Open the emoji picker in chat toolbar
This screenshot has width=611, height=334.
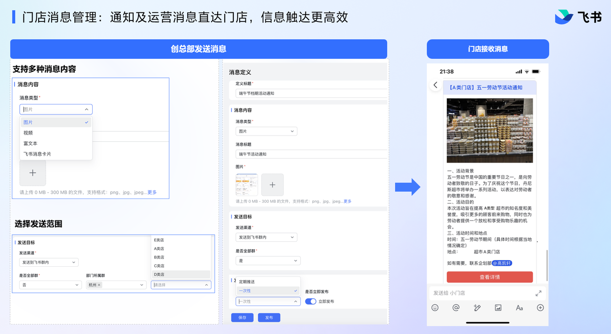pyautogui.click(x=435, y=308)
